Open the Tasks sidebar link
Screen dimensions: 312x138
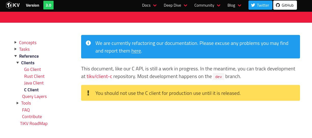tap(24, 49)
